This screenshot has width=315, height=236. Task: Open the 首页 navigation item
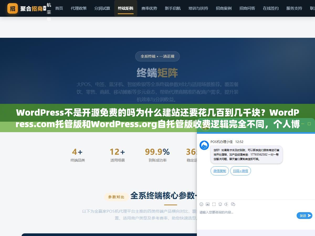(x=59, y=8)
